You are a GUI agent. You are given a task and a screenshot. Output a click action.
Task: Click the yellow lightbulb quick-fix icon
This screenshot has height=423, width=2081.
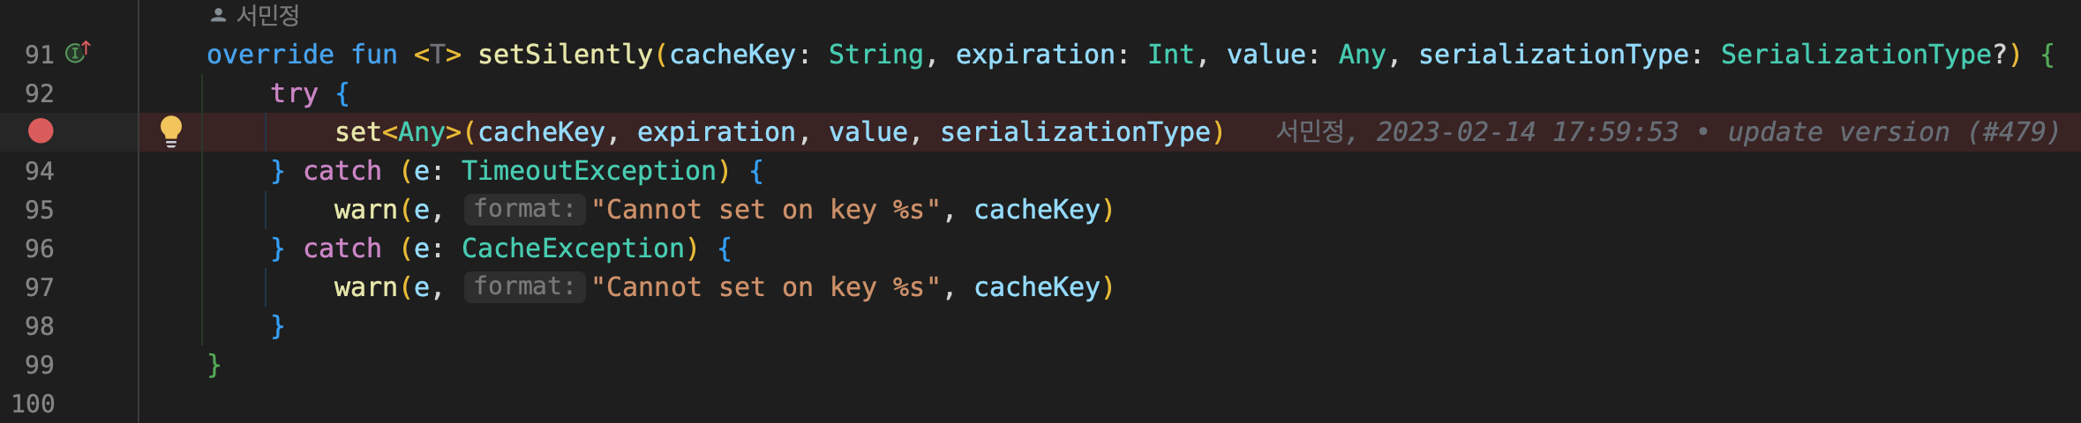[x=171, y=131]
